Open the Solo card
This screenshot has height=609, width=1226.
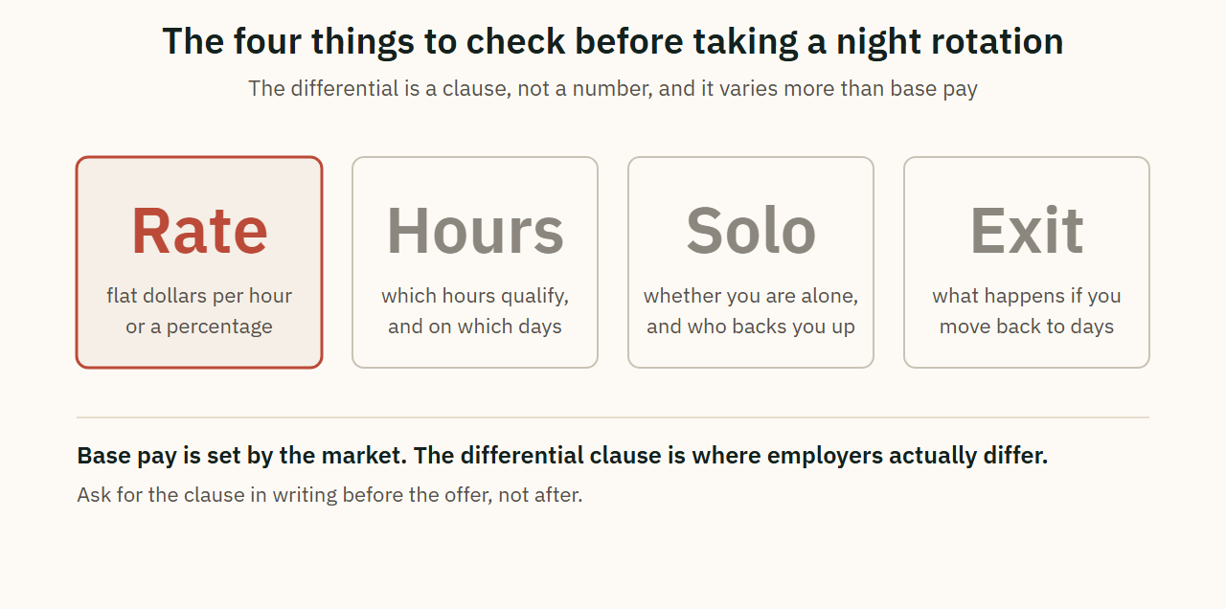click(751, 262)
